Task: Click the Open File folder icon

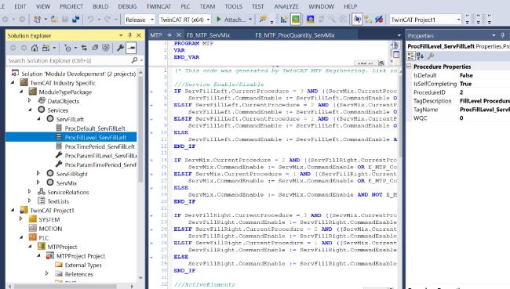Action: point(54,20)
